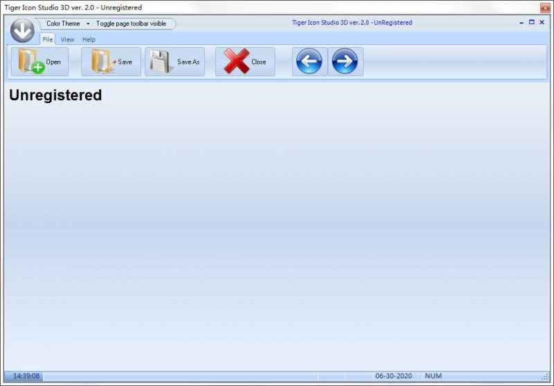Open the View ribbon tab
Screen dimensions: 554x386
tap(67, 39)
